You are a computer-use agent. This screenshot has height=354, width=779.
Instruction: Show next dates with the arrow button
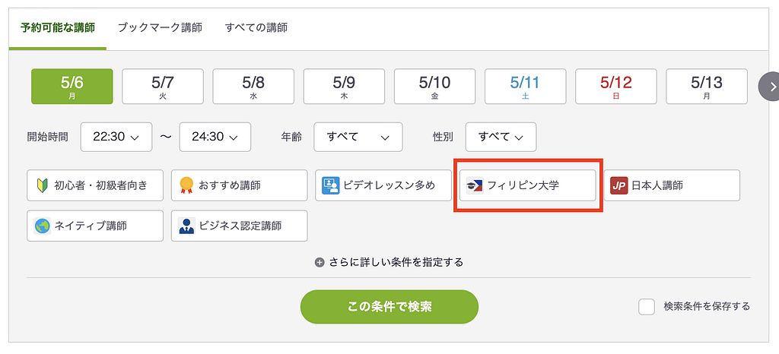coord(771,87)
